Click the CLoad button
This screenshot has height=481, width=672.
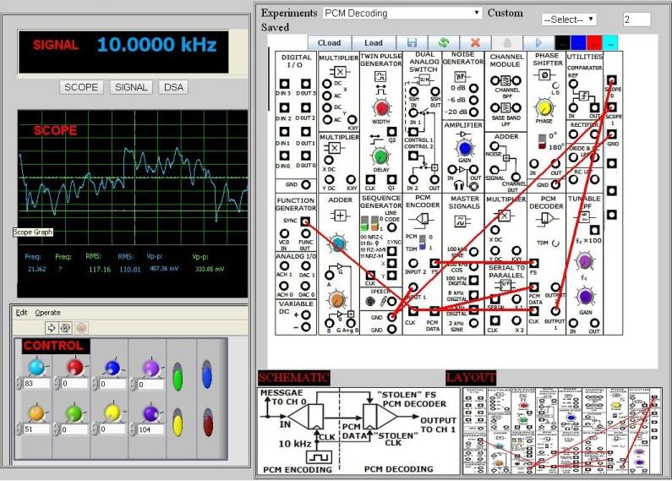329,42
